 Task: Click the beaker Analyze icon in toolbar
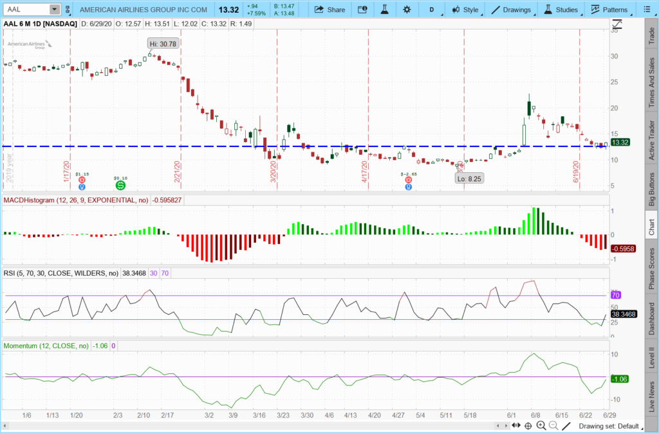click(x=384, y=10)
